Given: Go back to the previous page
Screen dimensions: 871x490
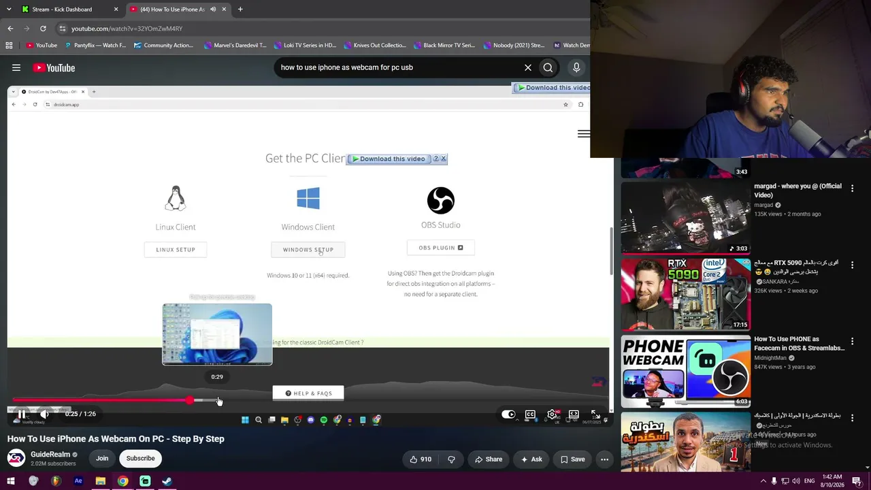Looking at the screenshot, I should [x=10, y=29].
